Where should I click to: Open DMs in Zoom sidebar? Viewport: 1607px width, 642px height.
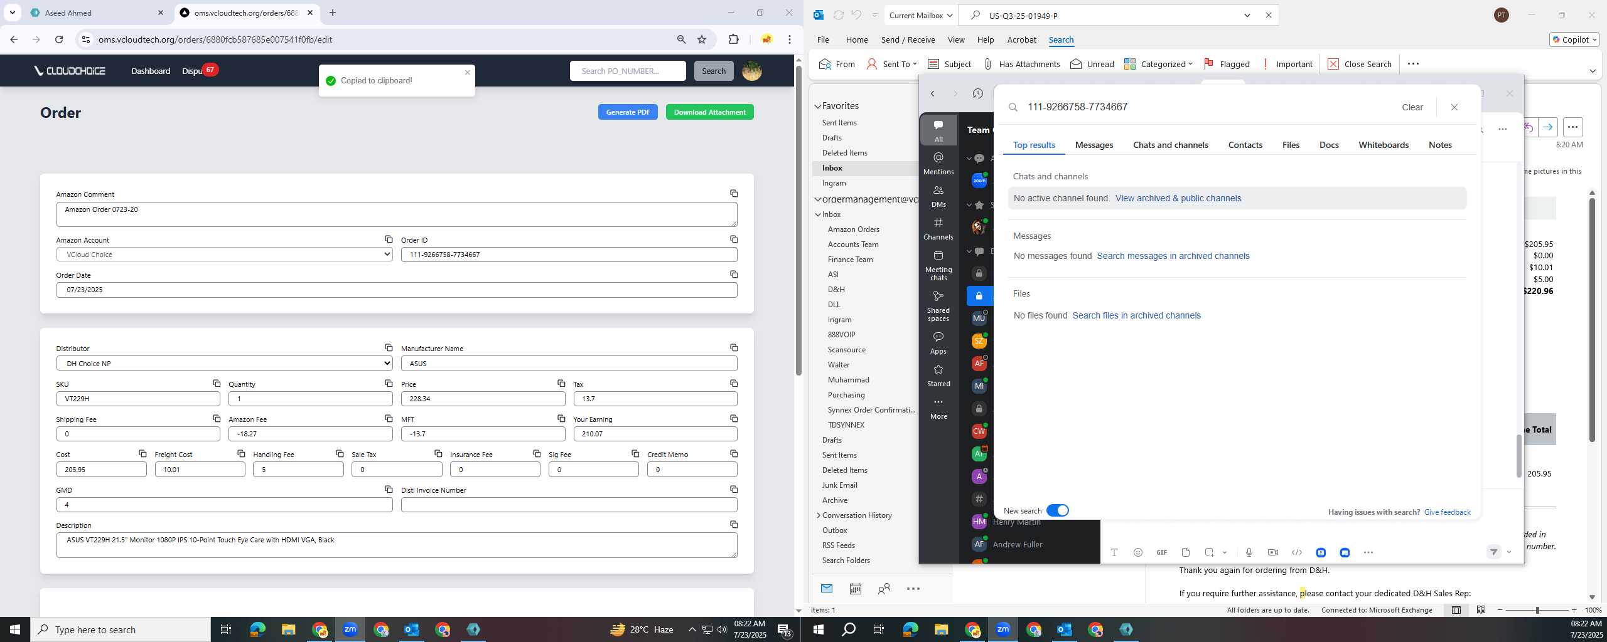[x=938, y=196]
